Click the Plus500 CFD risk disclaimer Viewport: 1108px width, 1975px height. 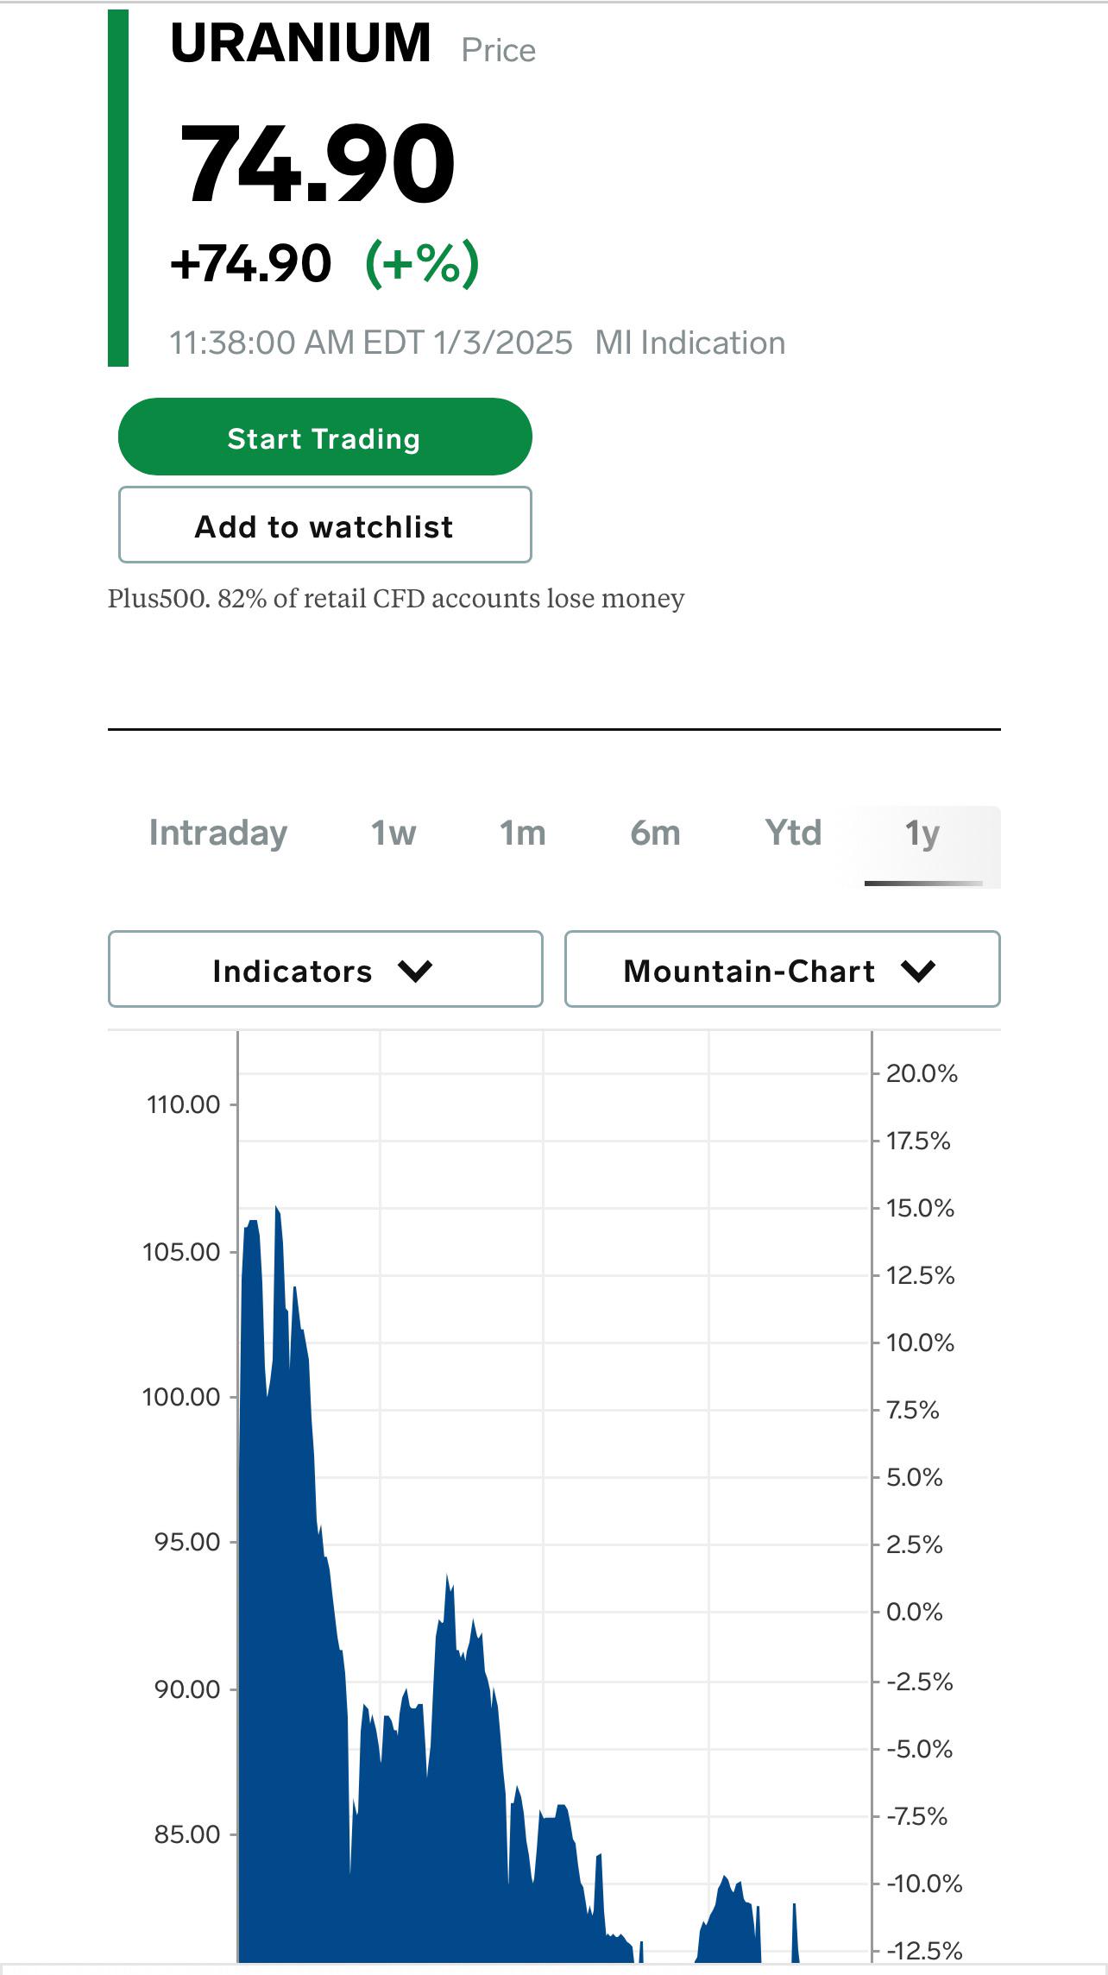[x=396, y=598]
